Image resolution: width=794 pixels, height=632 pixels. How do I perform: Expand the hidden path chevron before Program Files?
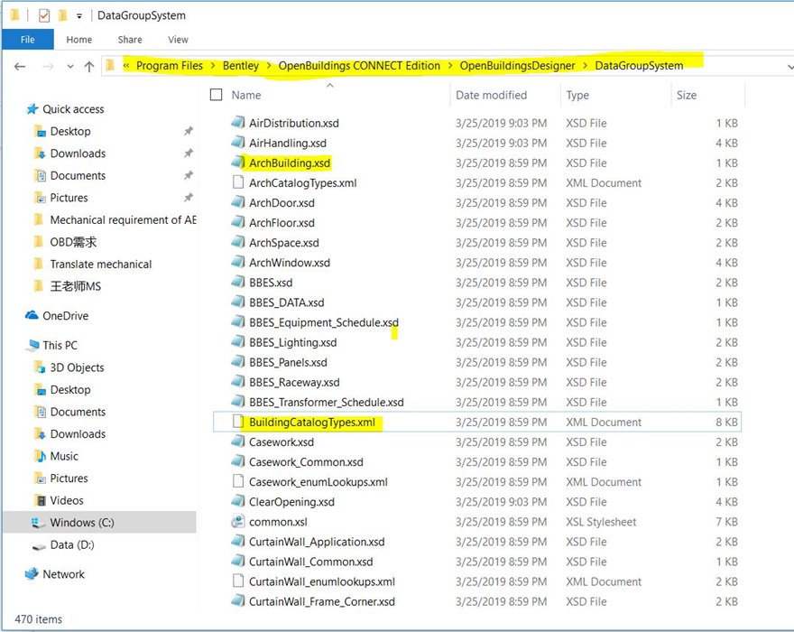point(126,65)
